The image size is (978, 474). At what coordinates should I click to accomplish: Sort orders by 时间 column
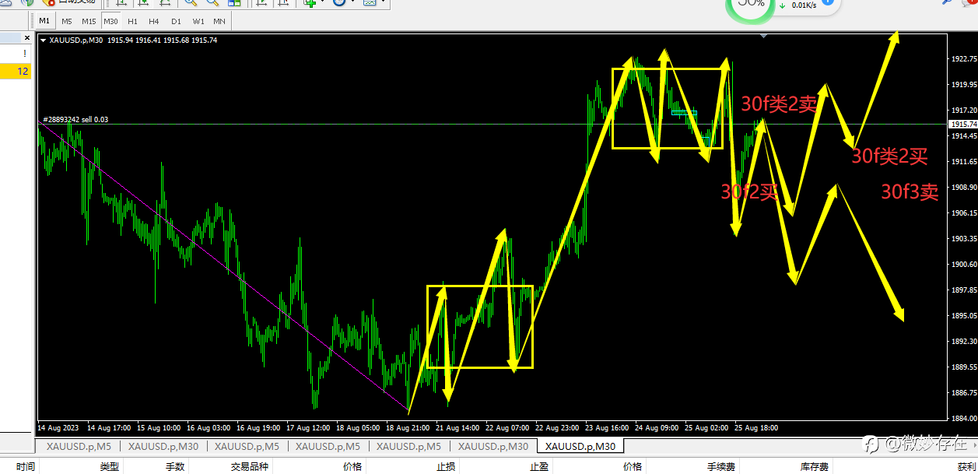[26, 466]
